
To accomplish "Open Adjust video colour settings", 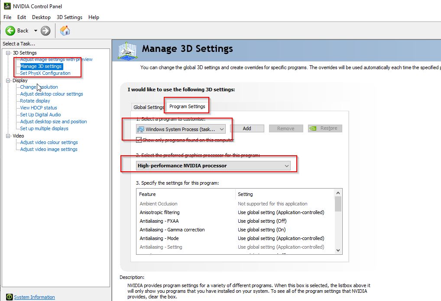I will [x=49, y=142].
